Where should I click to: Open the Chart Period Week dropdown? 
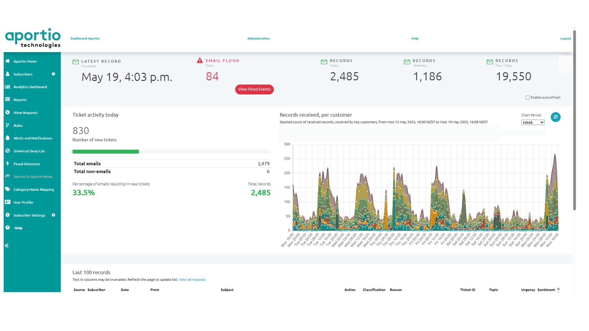(533, 122)
